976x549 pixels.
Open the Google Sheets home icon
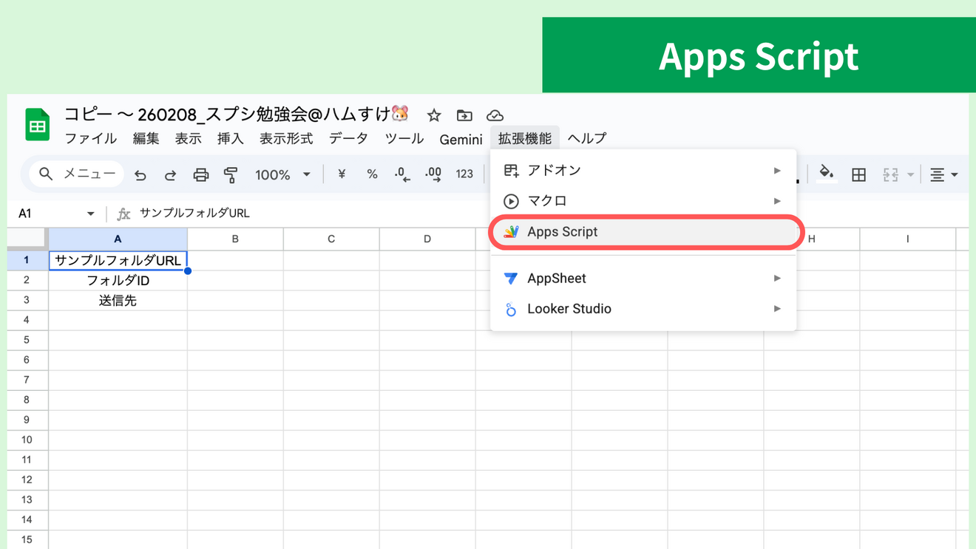(37, 124)
